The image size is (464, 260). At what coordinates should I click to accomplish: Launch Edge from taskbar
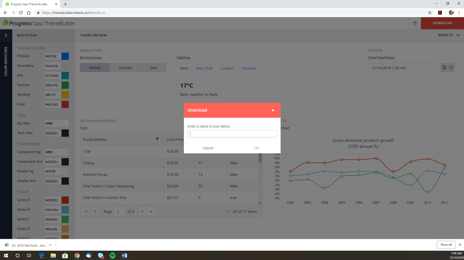tap(41, 256)
